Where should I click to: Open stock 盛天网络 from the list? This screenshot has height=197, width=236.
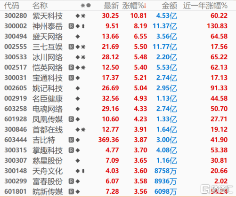pyautogui.click(x=48, y=37)
